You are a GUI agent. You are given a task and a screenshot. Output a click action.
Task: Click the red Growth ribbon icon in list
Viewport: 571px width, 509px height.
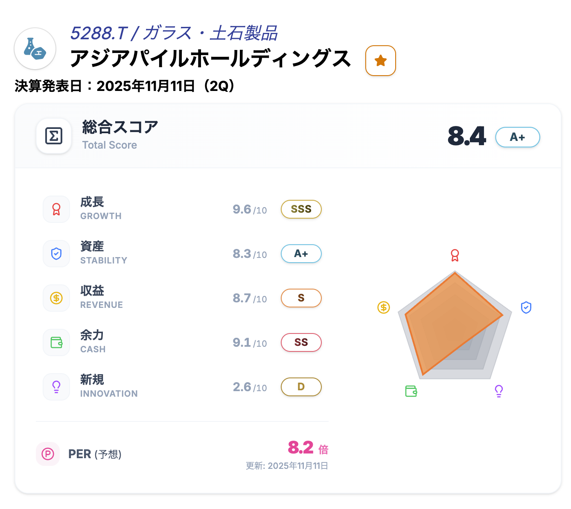tap(56, 209)
